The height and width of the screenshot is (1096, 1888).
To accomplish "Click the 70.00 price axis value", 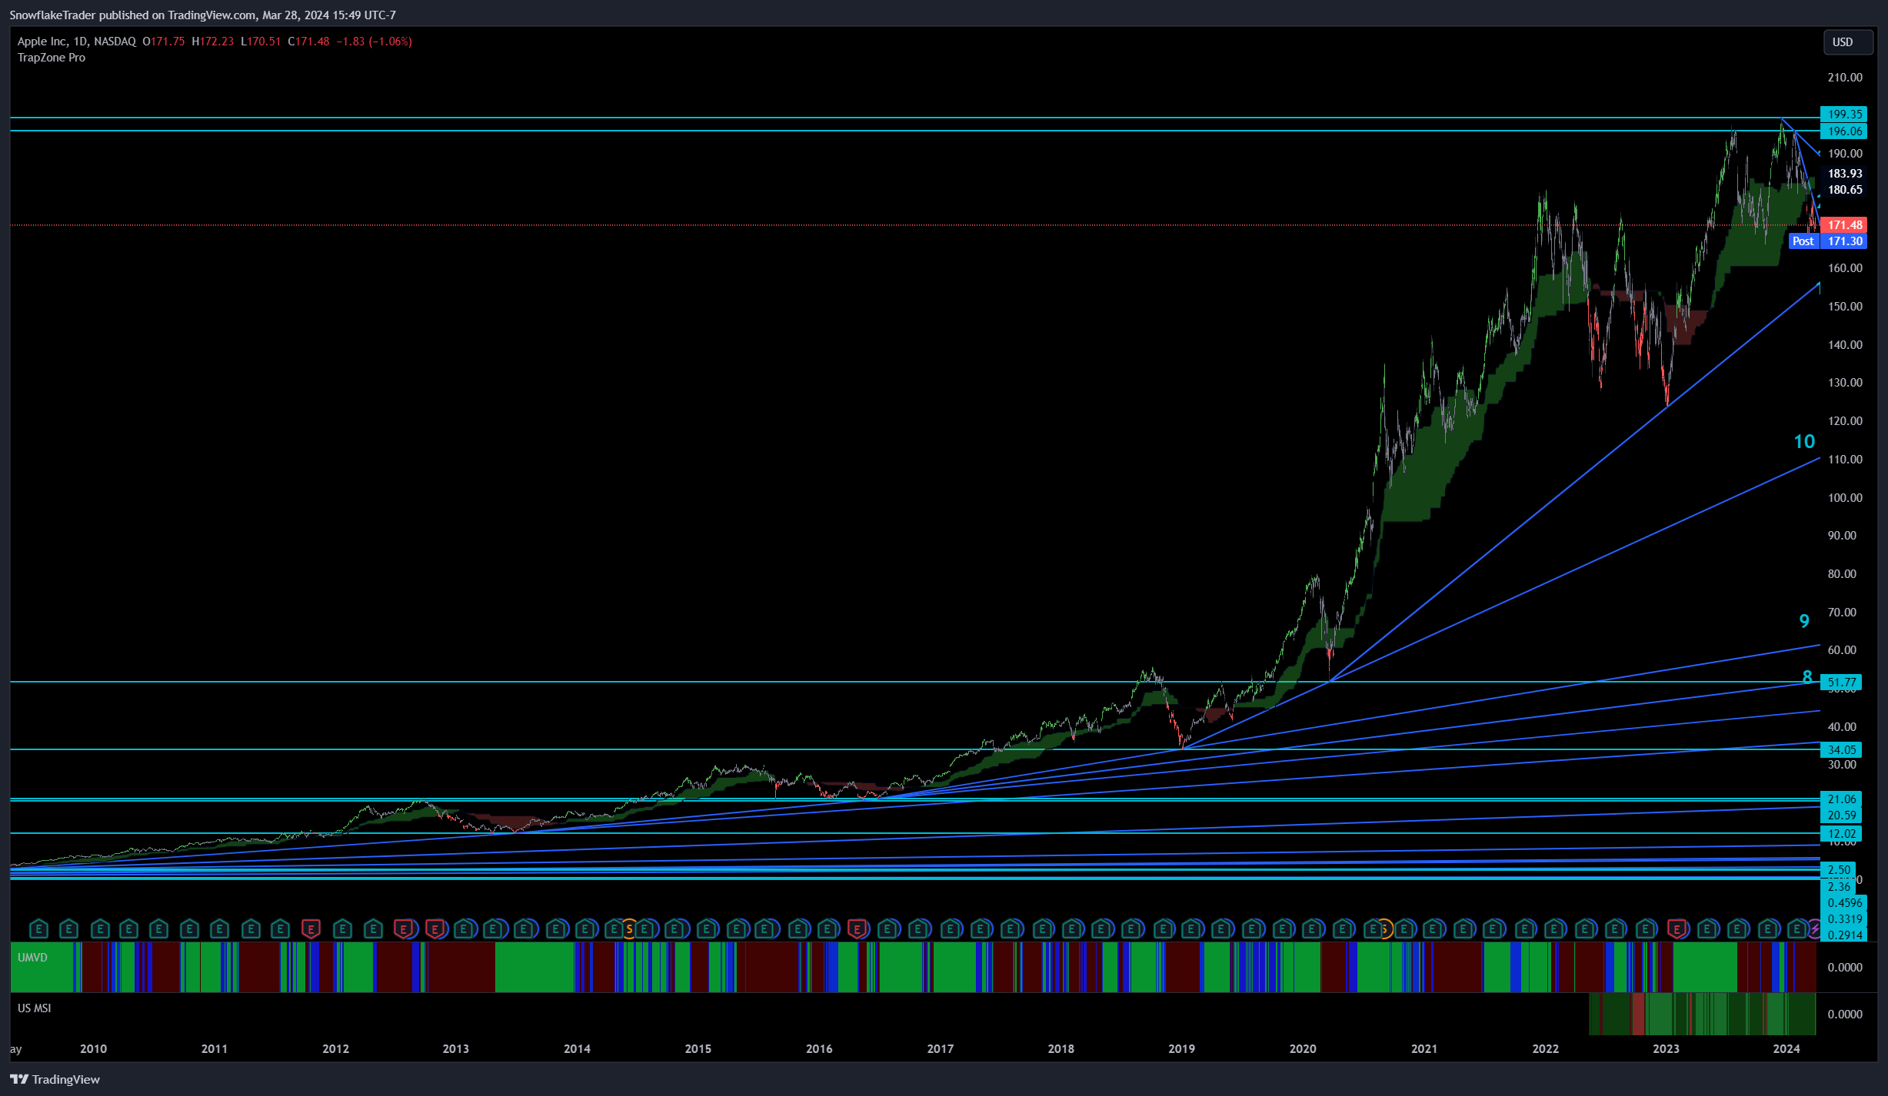I will point(1842,613).
